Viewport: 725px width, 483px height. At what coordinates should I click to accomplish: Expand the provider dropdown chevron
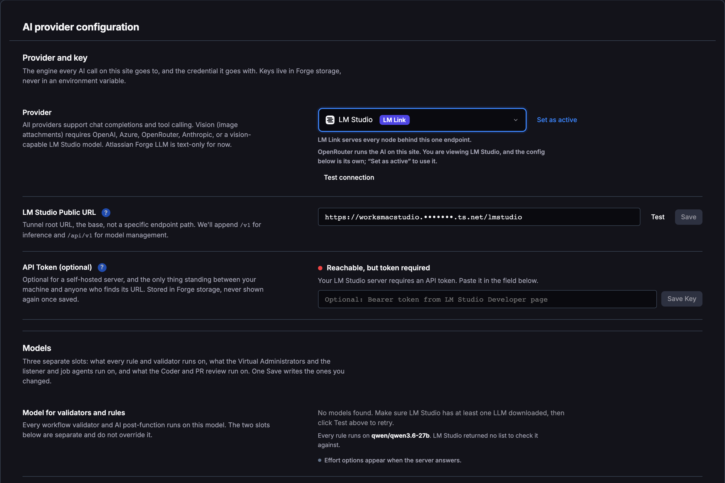click(515, 120)
